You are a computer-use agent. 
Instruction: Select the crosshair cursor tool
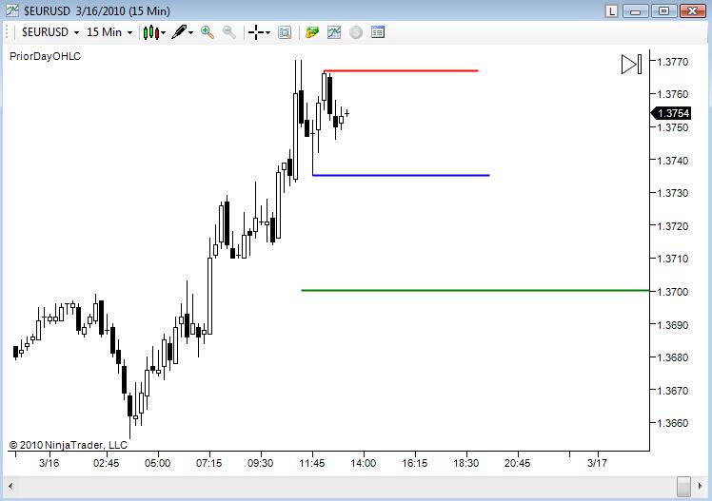256,32
